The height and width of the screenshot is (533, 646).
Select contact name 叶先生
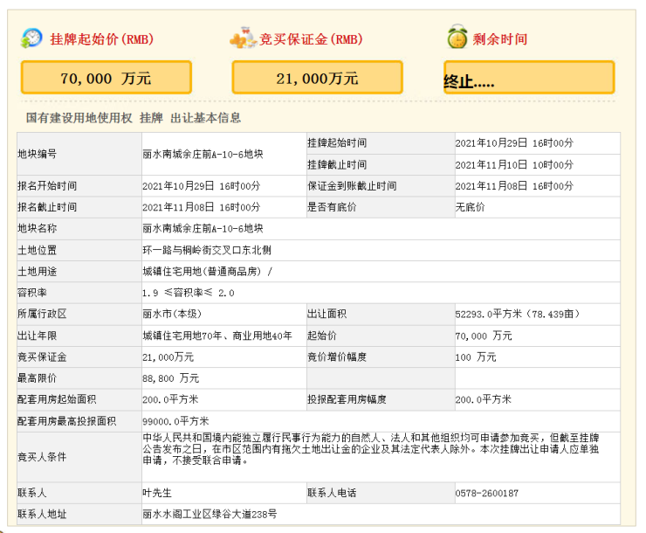[156, 494]
